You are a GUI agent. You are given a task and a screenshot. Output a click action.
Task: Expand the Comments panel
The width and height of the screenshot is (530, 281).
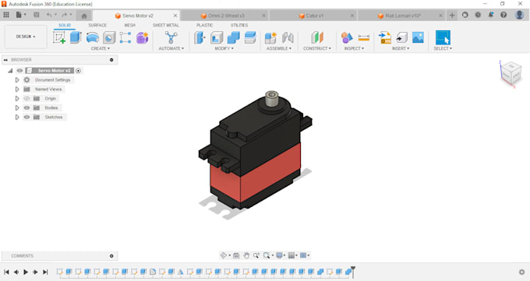pos(111,256)
